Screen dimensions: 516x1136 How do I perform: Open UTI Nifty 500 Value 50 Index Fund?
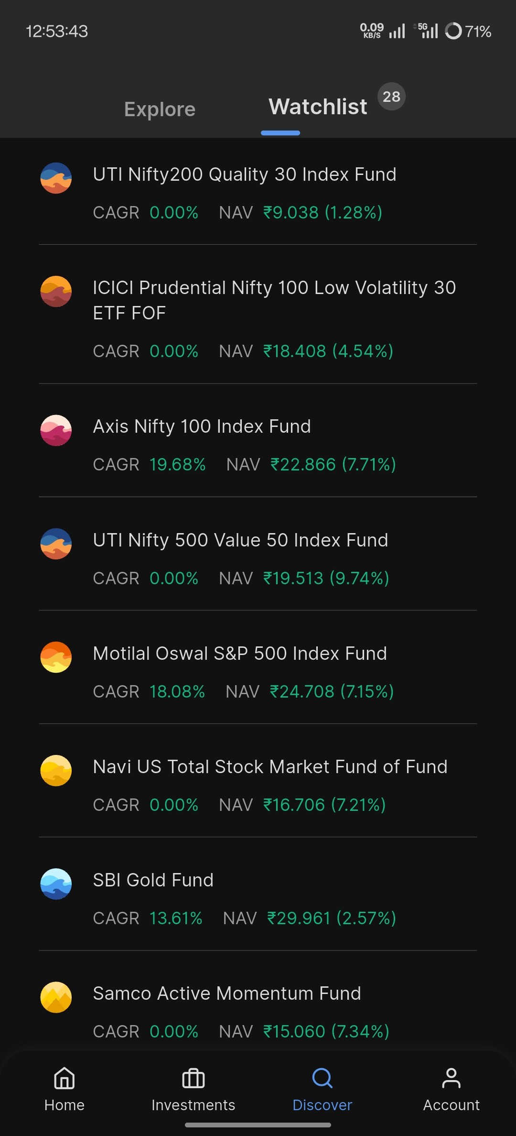click(x=240, y=540)
